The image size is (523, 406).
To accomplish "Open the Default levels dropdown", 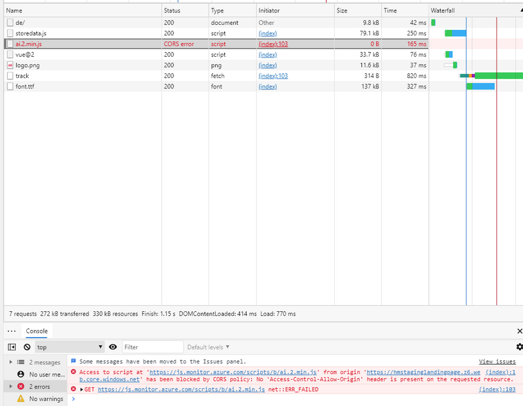I will click(x=208, y=347).
